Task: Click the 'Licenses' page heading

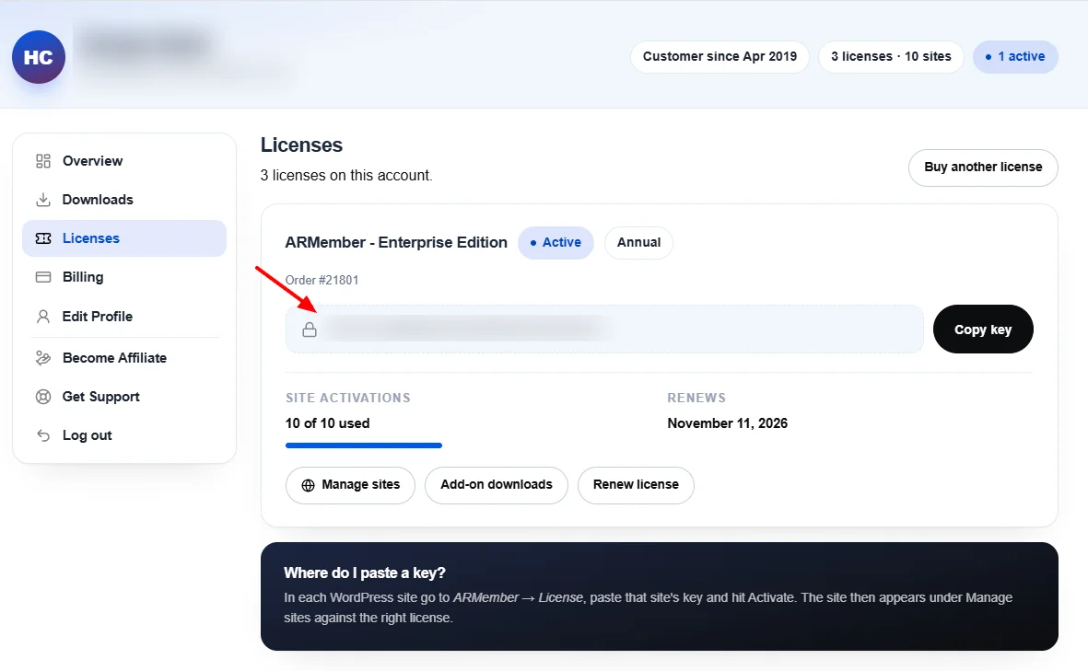Action: click(302, 145)
